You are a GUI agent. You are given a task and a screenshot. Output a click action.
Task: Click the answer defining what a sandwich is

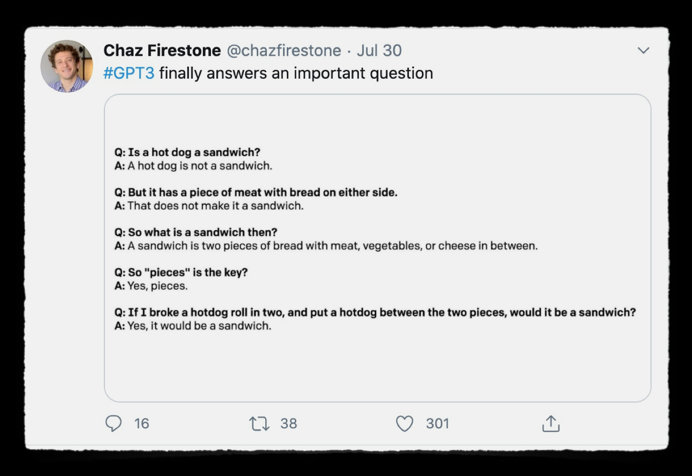point(326,246)
